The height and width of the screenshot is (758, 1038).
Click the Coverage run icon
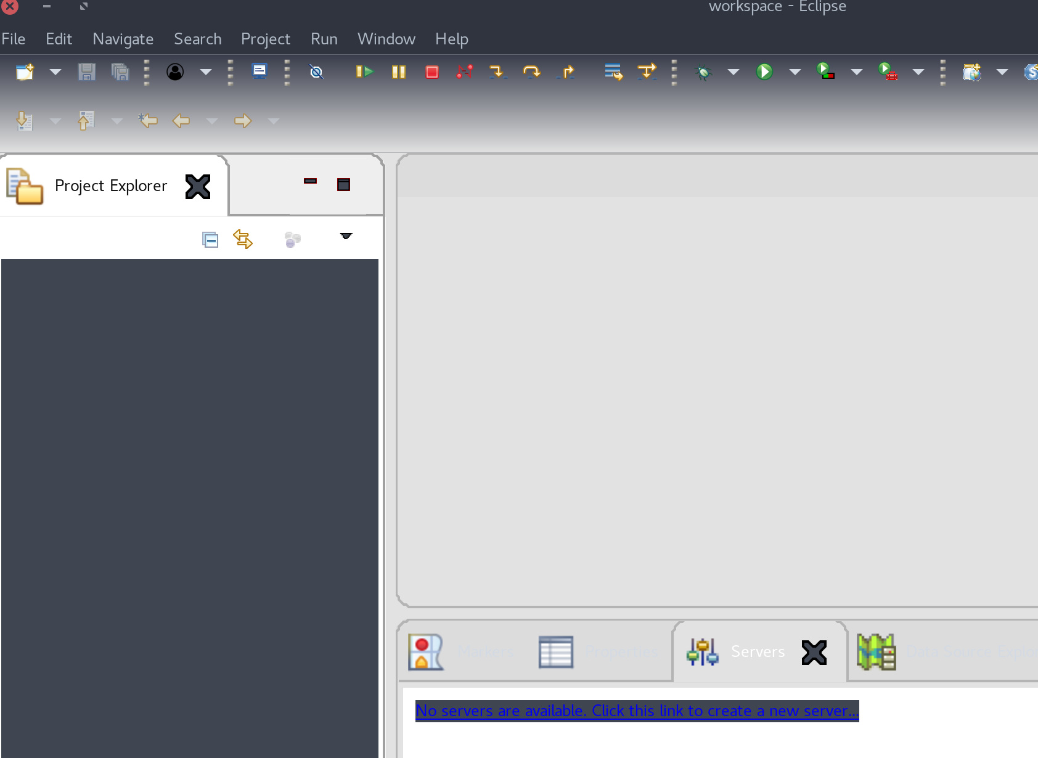pyautogui.click(x=825, y=71)
